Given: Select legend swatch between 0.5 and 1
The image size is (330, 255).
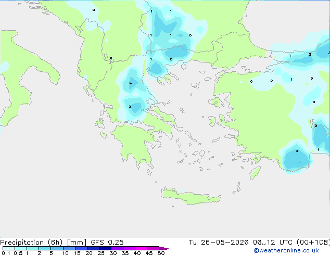Looking at the screenshot, I should (x=21, y=248).
